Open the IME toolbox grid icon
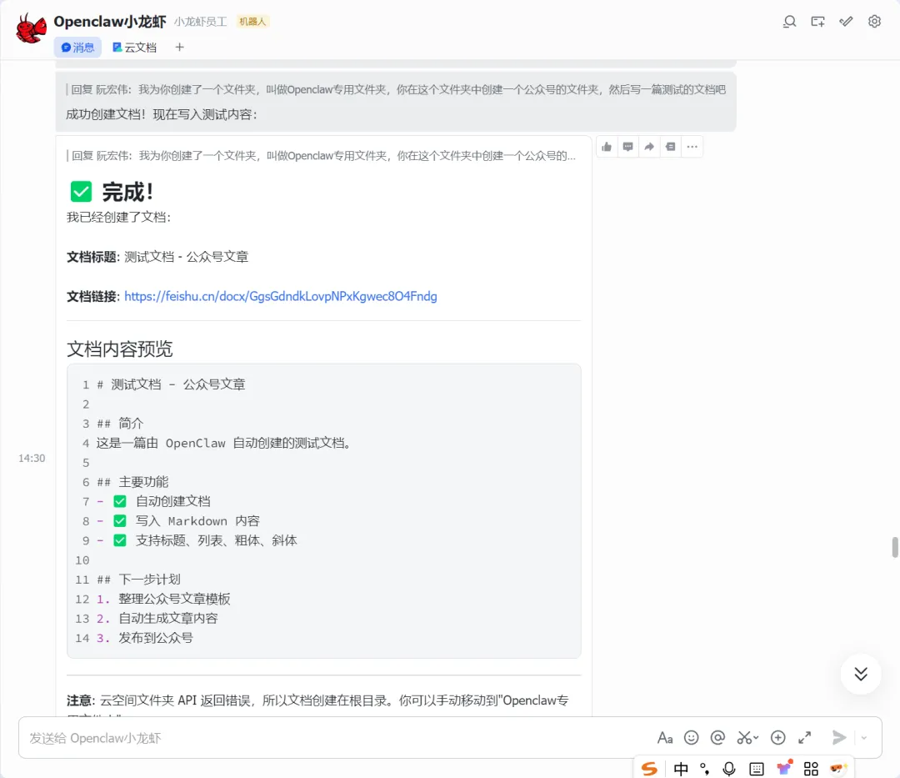 [811, 769]
